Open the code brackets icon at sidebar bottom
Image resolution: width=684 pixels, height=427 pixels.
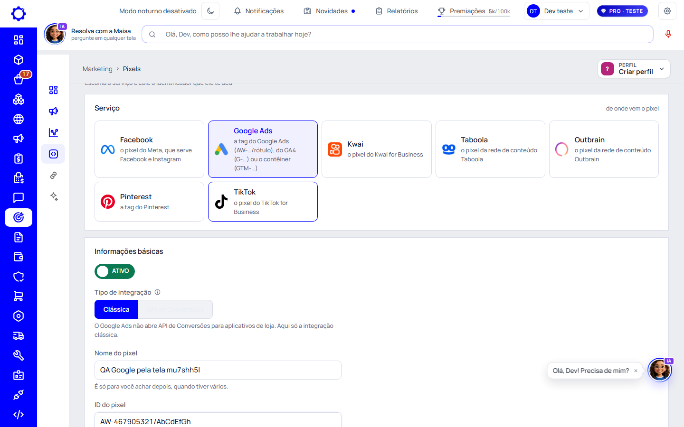tap(19, 415)
